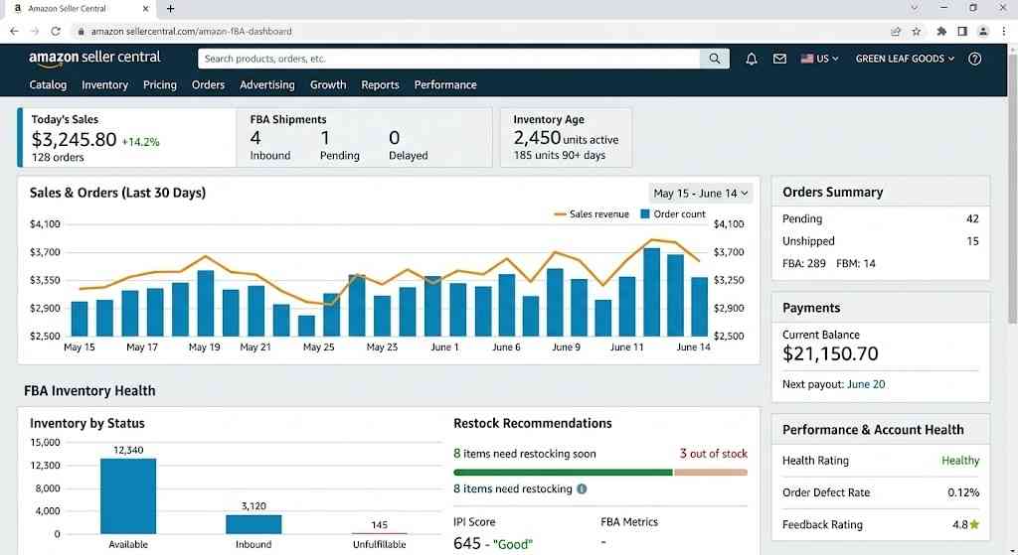Click the Unfulfillable 145 chart label

[x=379, y=524]
